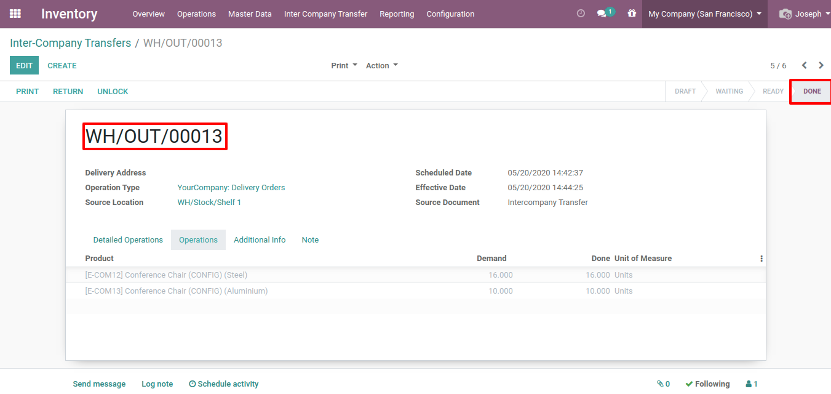The width and height of the screenshot is (831, 394).
Task: Open the chat messages icon
Action: (603, 14)
